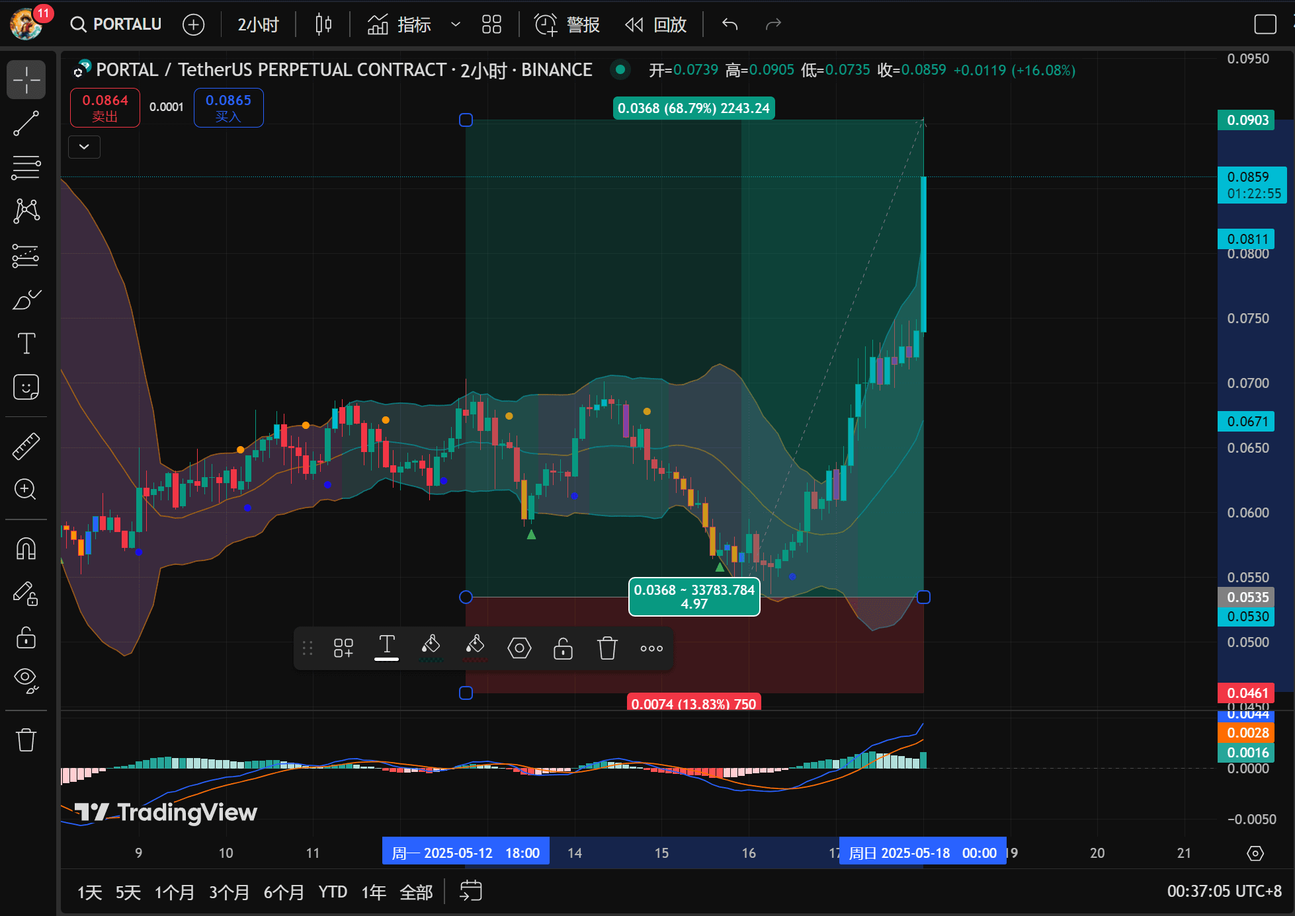This screenshot has width=1295, height=916.
Task: Change text color in floating toolbar
Action: coord(387,648)
